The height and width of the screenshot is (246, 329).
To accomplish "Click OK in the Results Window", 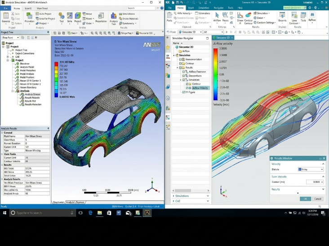I will point(305,199).
